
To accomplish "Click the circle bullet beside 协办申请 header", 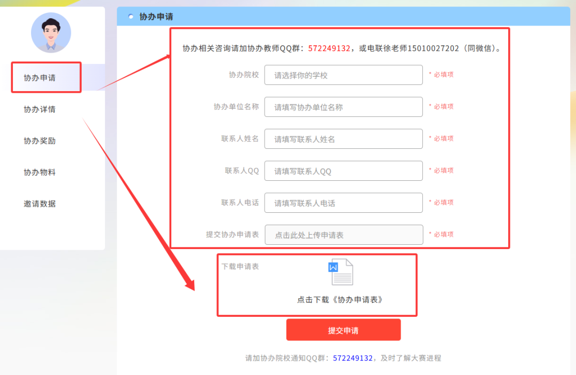I will tap(131, 17).
